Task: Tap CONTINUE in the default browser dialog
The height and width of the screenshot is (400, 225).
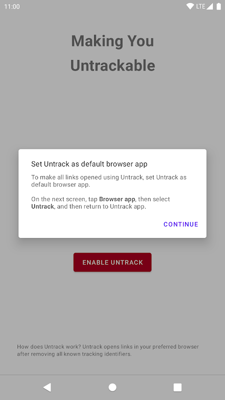Action: tap(180, 224)
